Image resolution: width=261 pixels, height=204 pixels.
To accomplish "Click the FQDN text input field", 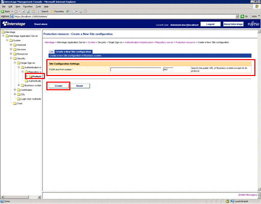I will tap(136, 69).
